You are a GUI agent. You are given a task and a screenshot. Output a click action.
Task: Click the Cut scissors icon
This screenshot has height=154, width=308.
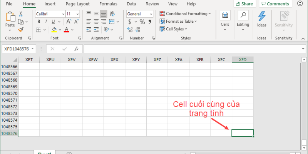coord(20,13)
